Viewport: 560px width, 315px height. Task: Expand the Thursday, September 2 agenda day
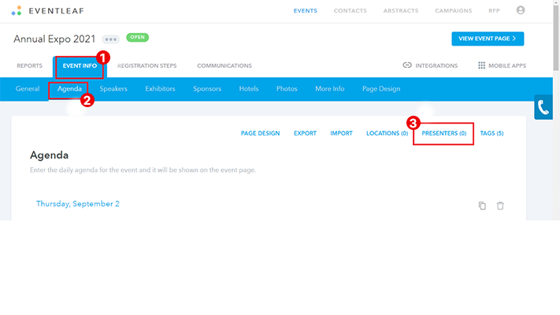(78, 204)
